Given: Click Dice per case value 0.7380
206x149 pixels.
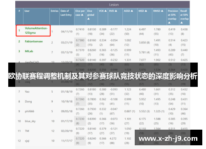Looking at the screenshot, I should (x=80, y=40).
